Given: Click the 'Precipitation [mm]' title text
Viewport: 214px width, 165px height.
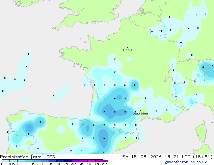Looking at the screenshot, I should pos(22,157).
